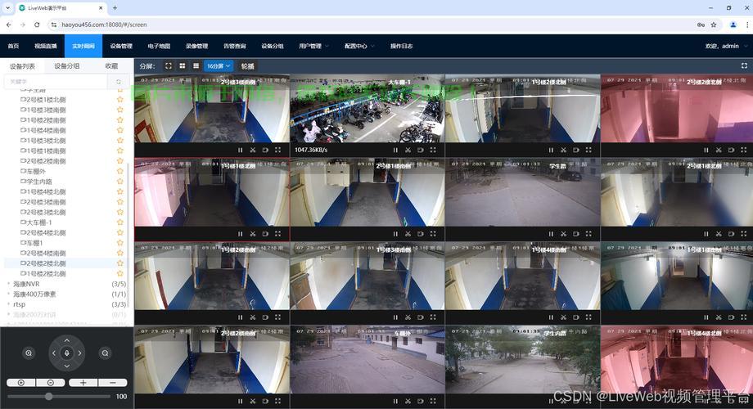The height and width of the screenshot is (409, 753).
Task: Pause the 大车棚-1 video showing 1047.36KB/s
Action: click(395, 150)
